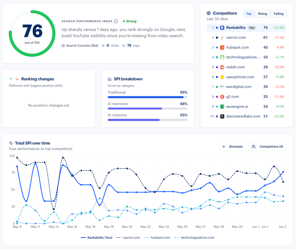Click the -27.4% change value

pos(279,38)
